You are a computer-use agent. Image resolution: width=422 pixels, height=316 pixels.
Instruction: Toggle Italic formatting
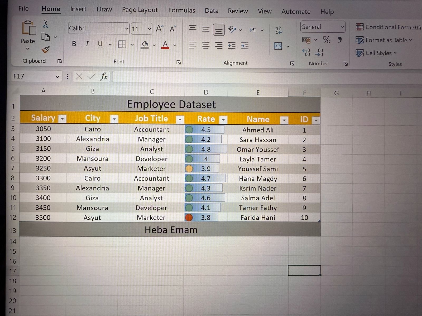87,44
